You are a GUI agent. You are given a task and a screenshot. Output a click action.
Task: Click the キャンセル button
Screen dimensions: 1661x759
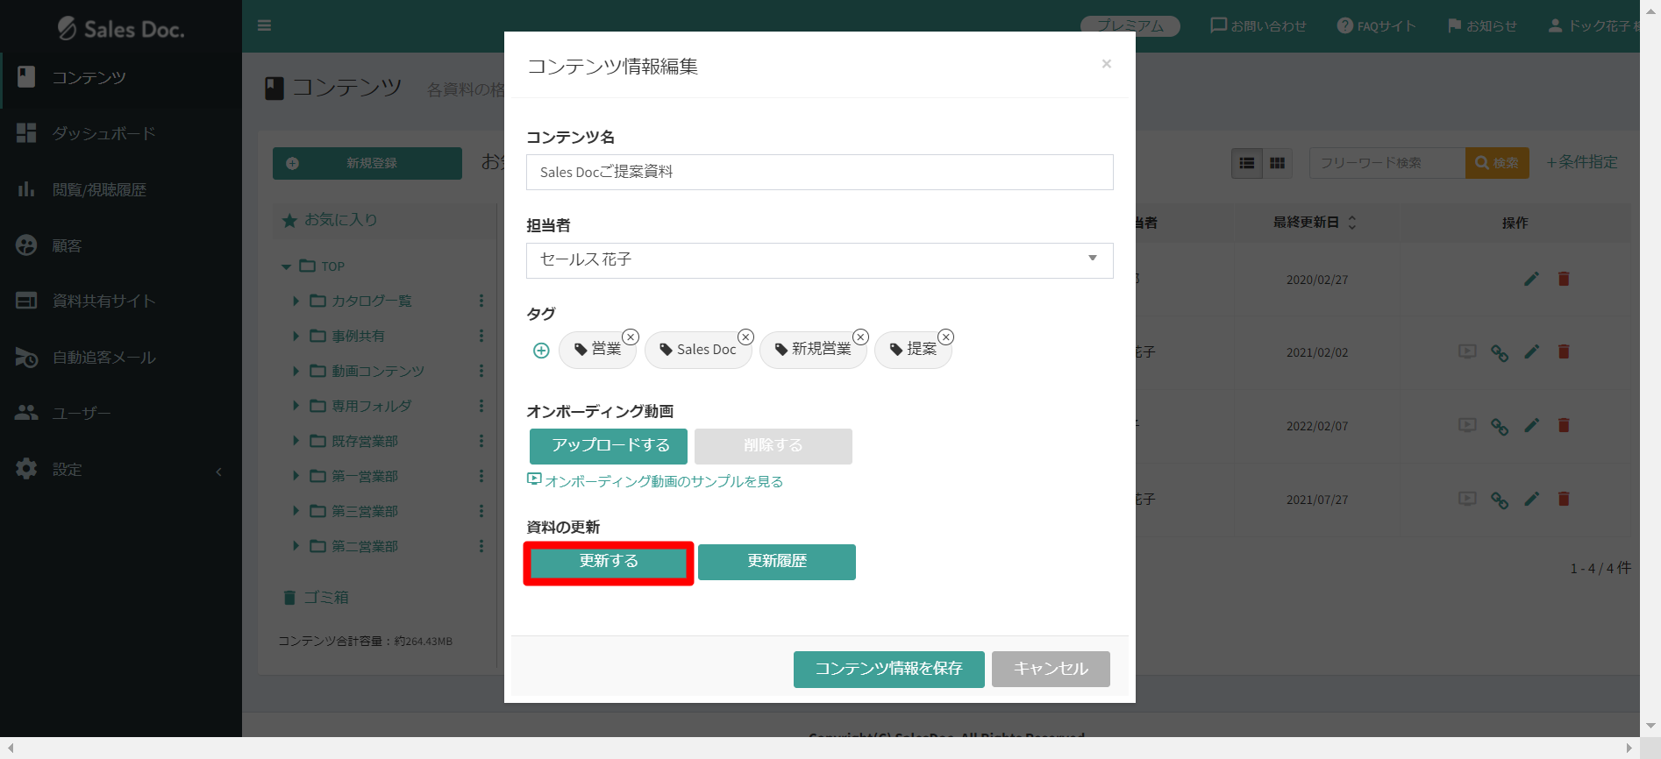pyautogui.click(x=1051, y=670)
